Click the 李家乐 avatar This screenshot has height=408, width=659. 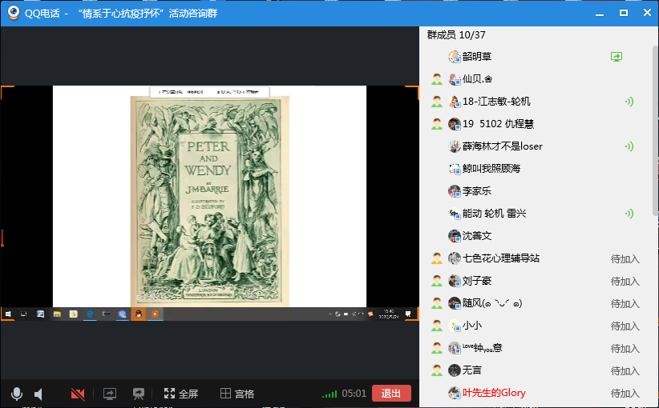455,191
